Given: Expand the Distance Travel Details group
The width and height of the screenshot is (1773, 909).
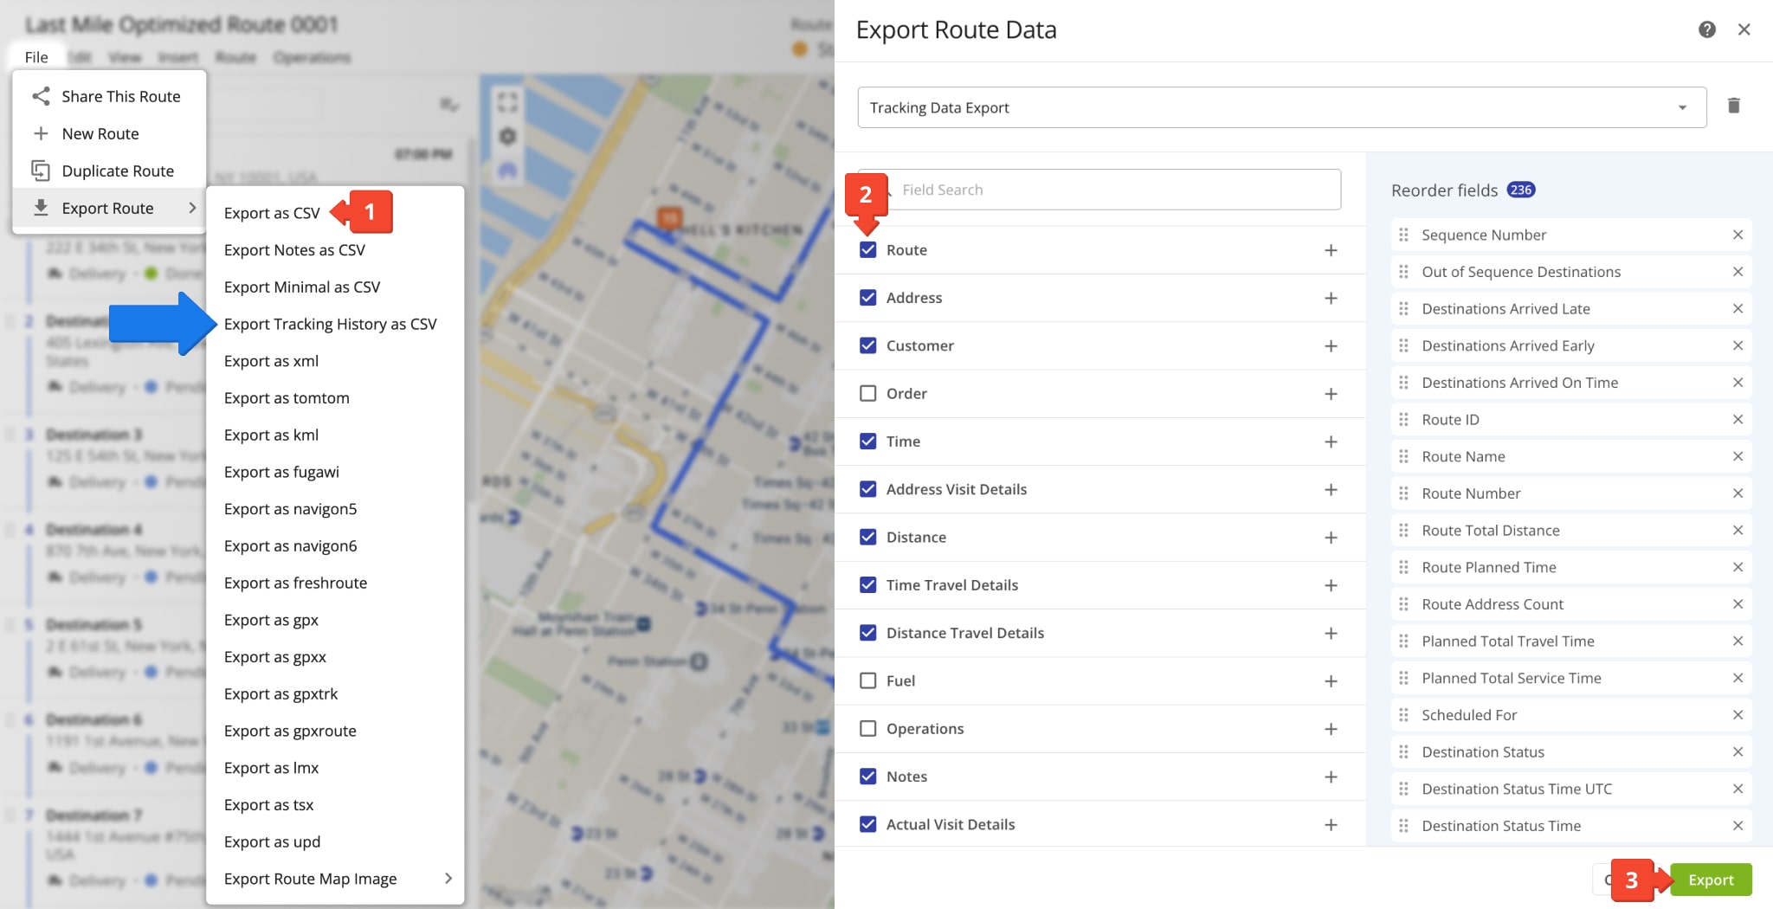Looking at the screenshot, I should point(1331,634).
